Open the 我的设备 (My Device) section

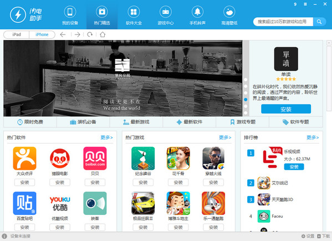70,16
